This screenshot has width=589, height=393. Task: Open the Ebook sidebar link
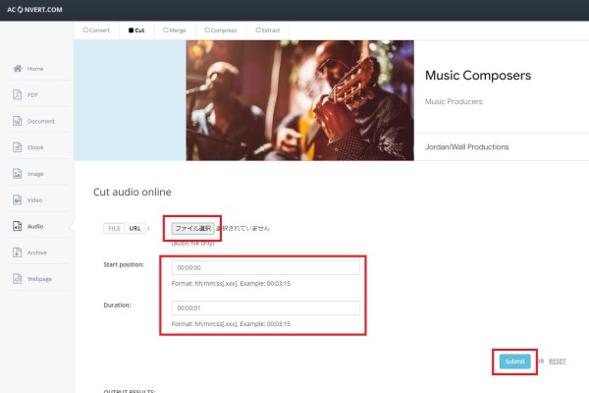pos(35,147)
